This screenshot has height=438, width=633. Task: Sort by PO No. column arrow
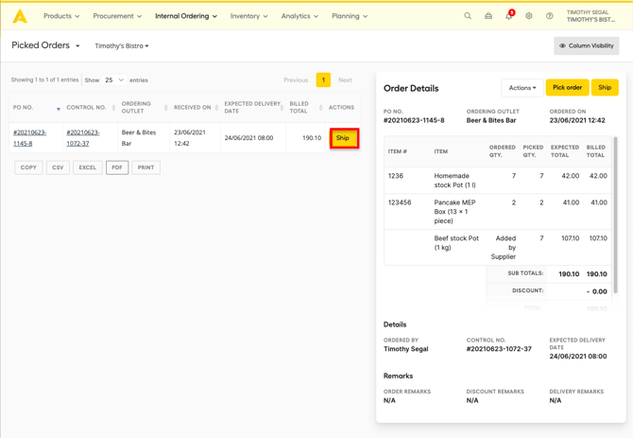coord(59,109)
